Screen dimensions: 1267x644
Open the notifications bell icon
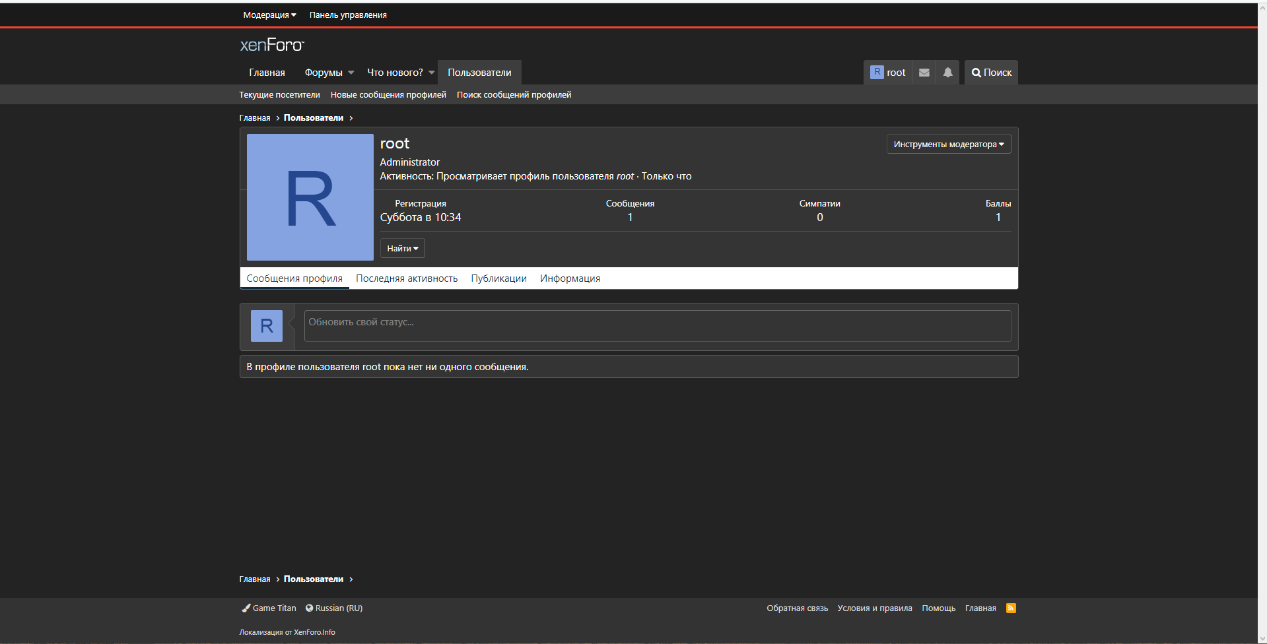pos(947,73)
